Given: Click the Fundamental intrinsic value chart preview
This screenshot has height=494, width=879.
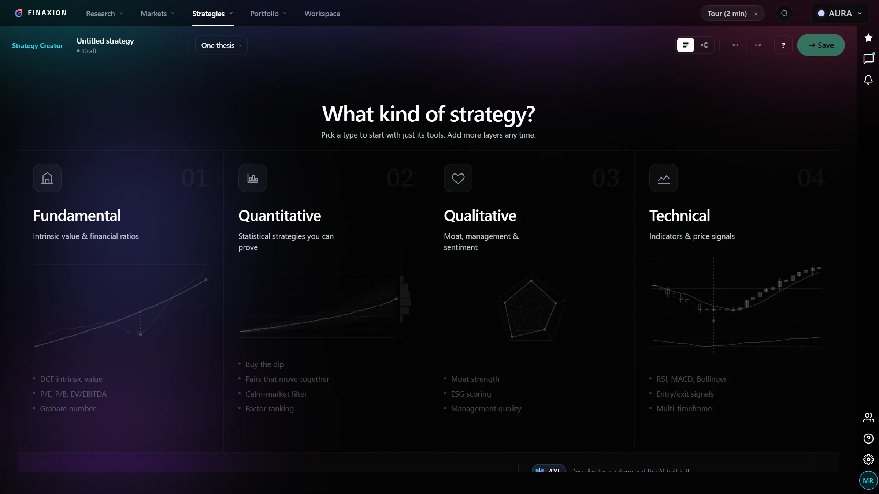Looking at the screenshot, I should (x=120, y=307).
